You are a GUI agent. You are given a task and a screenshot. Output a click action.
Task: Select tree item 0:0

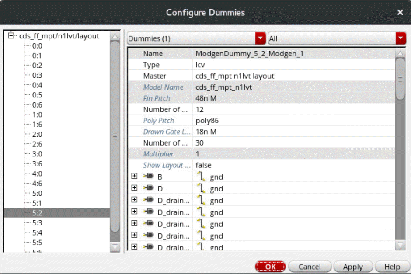click(37, 46)
